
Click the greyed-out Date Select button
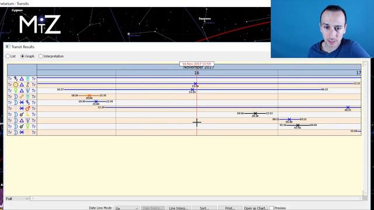tap(153, 208)
